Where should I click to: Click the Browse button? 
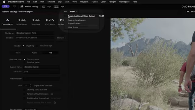[60, 38]
